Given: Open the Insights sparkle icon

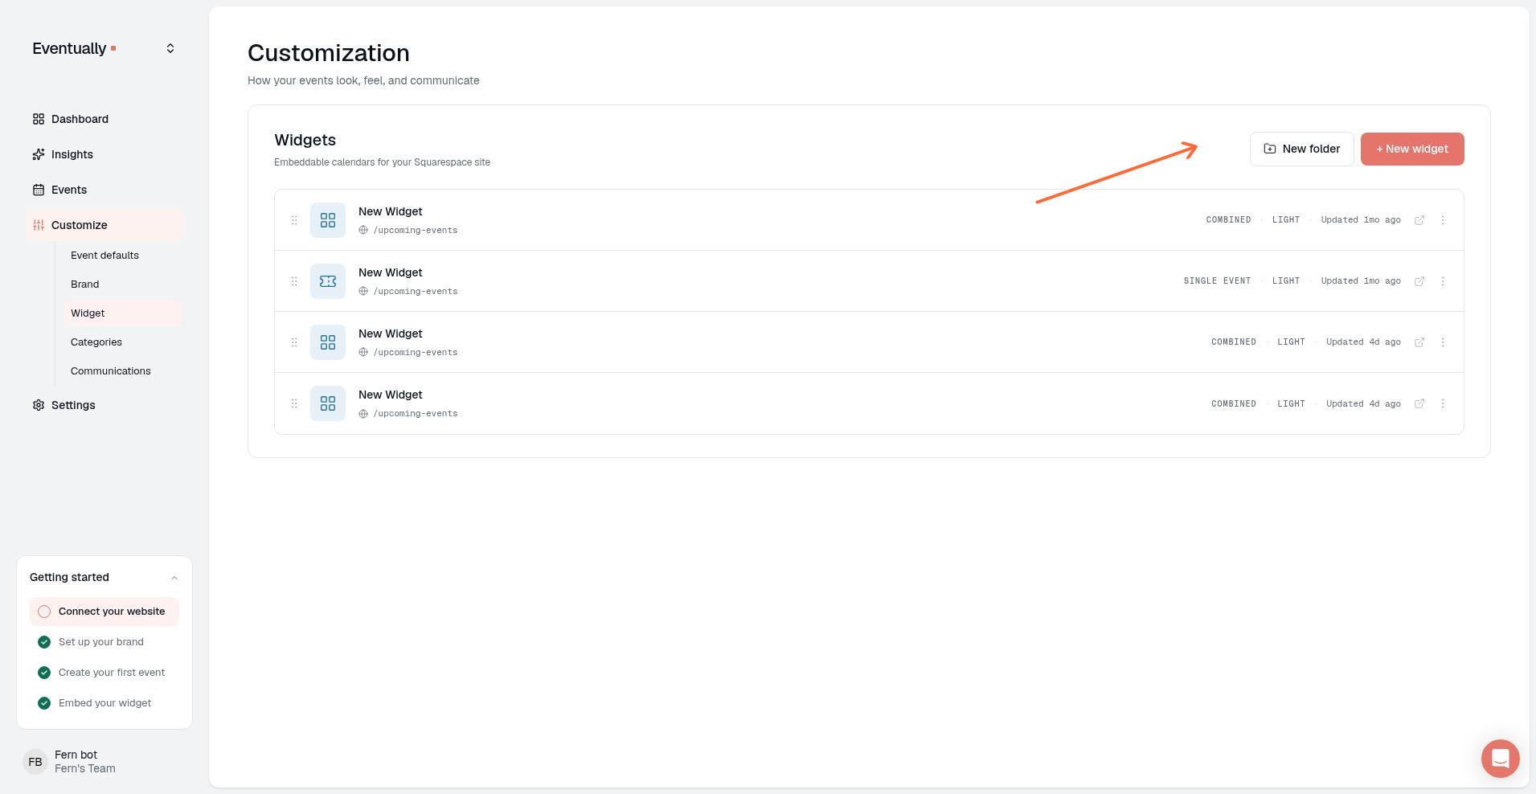Looking at the screenshot, I should (39, 154).
